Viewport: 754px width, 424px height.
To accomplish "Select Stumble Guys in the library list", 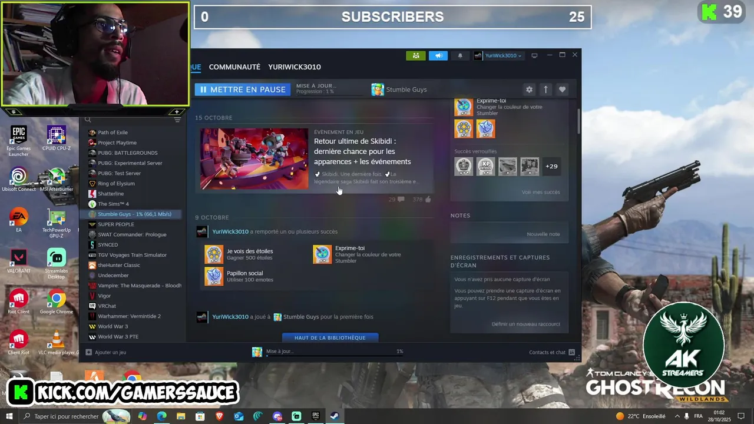I will [134, 214].
